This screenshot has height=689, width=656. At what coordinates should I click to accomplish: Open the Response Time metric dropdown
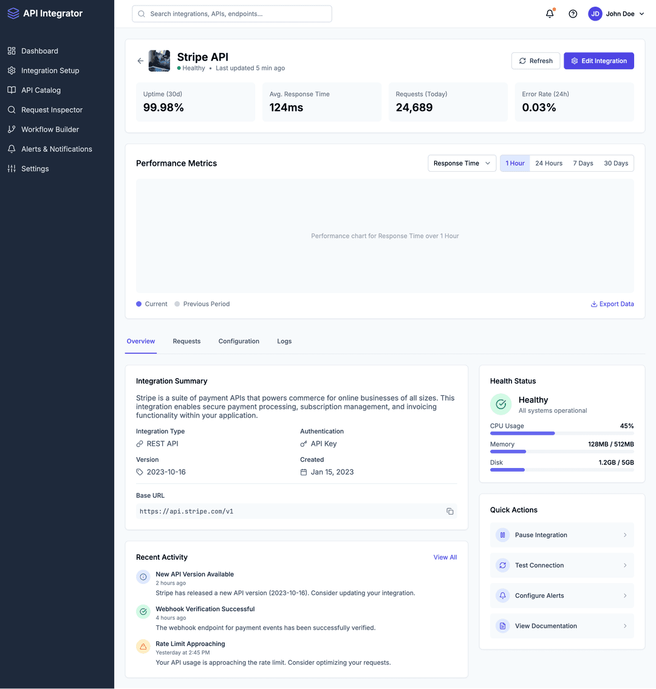(462, 163)
